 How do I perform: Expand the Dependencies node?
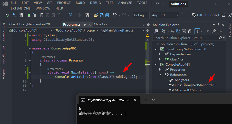160,54
